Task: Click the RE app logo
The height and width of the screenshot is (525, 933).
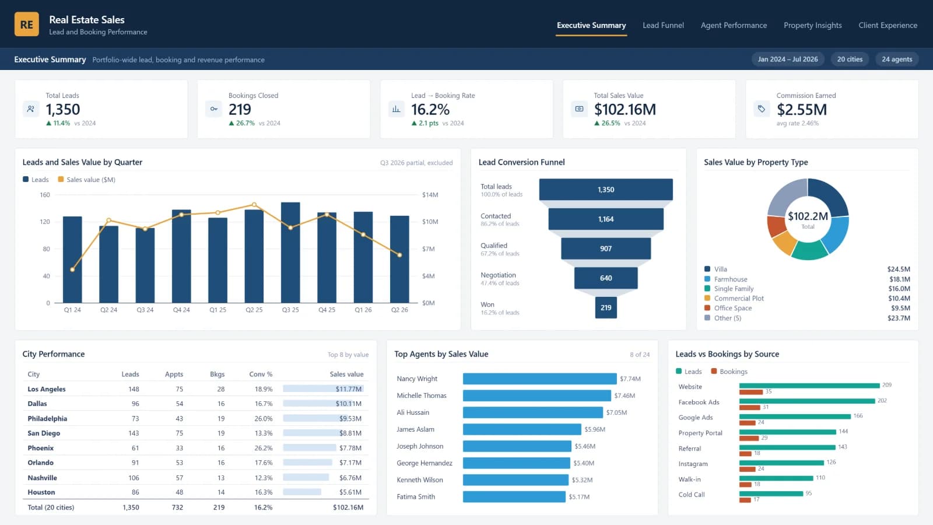Action: [x=27, y=24]
